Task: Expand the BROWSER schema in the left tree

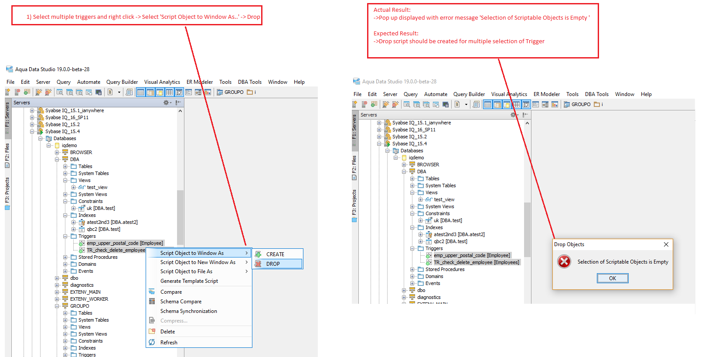Action: [x=57, y=152]
